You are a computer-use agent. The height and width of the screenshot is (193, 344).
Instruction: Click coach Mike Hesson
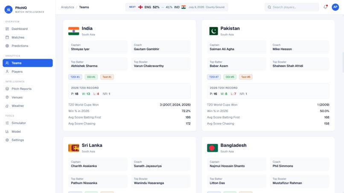(x=282, y=49)
